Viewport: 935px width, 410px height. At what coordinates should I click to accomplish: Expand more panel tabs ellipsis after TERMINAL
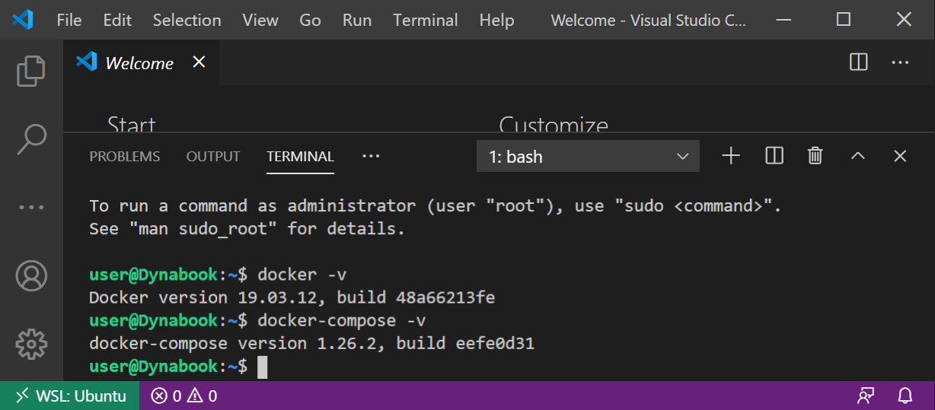(x=371, y=156)
